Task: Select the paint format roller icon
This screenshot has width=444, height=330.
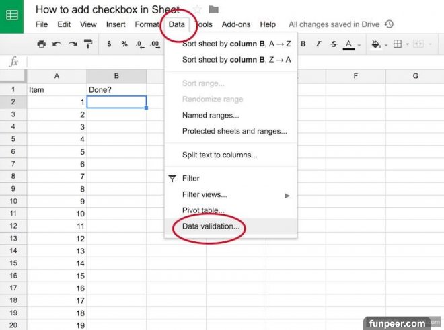Action: click(87, 44)
